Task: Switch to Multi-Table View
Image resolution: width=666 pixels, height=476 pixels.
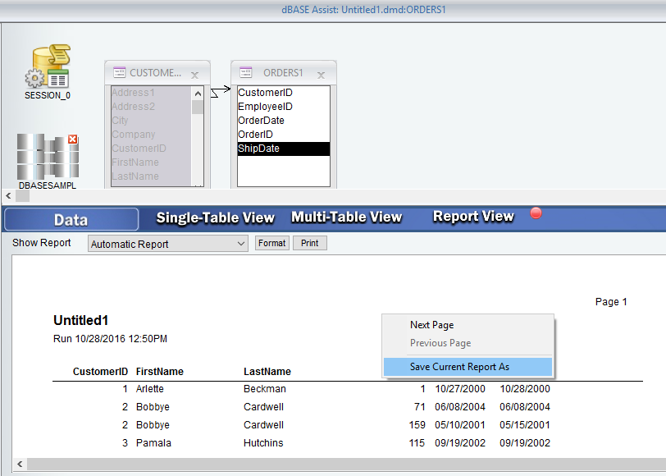Action: 346,217
